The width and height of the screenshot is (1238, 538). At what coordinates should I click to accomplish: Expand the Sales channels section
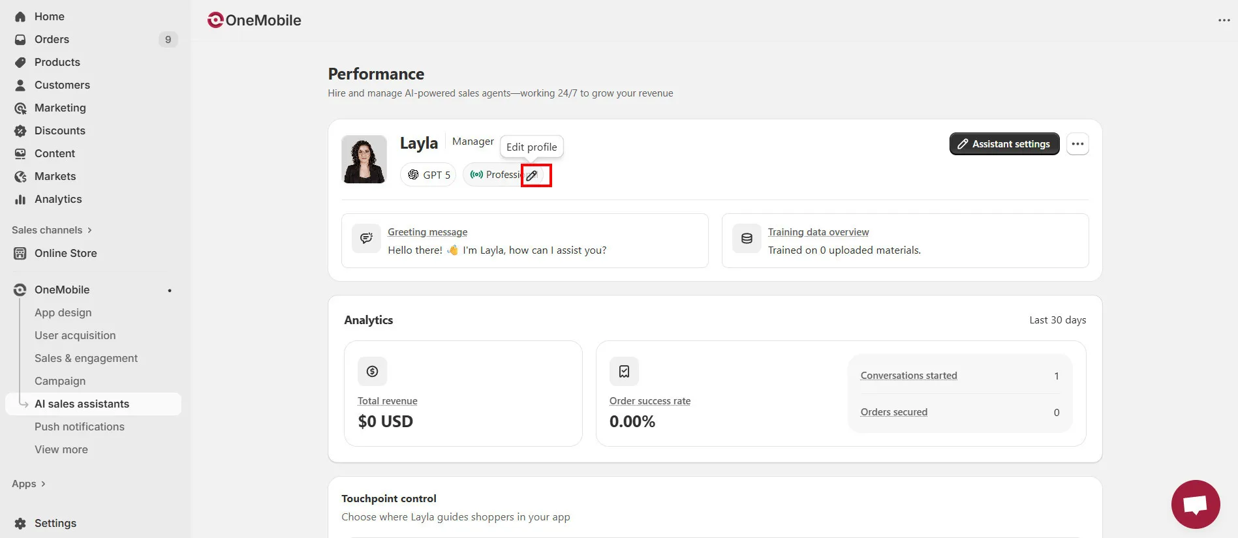coord(52,230)
